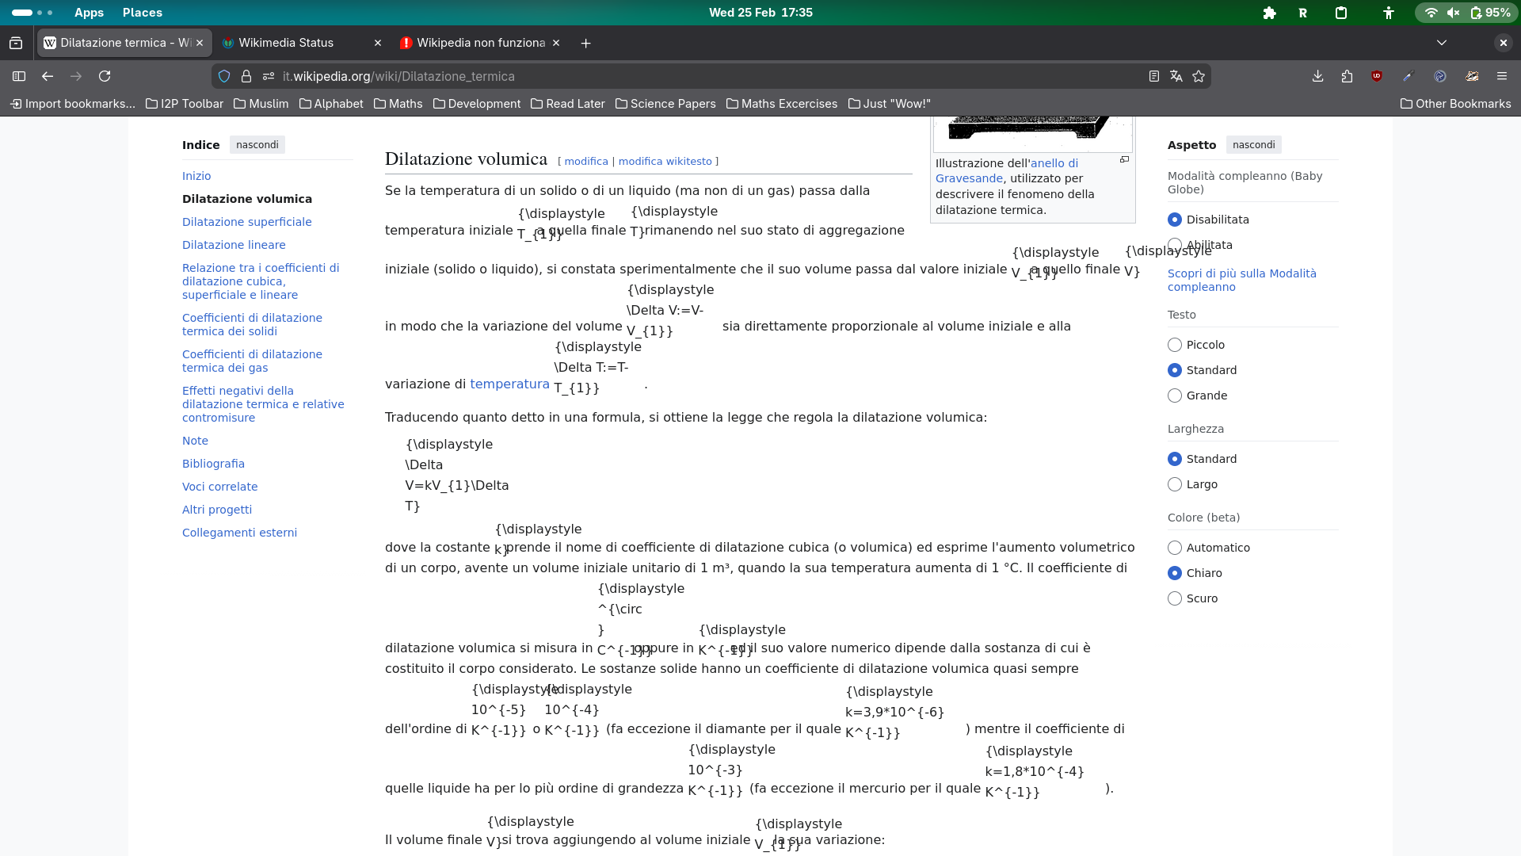Open the page translation icon in the URL bar

pyautogui.click(x=1176, y=76)
